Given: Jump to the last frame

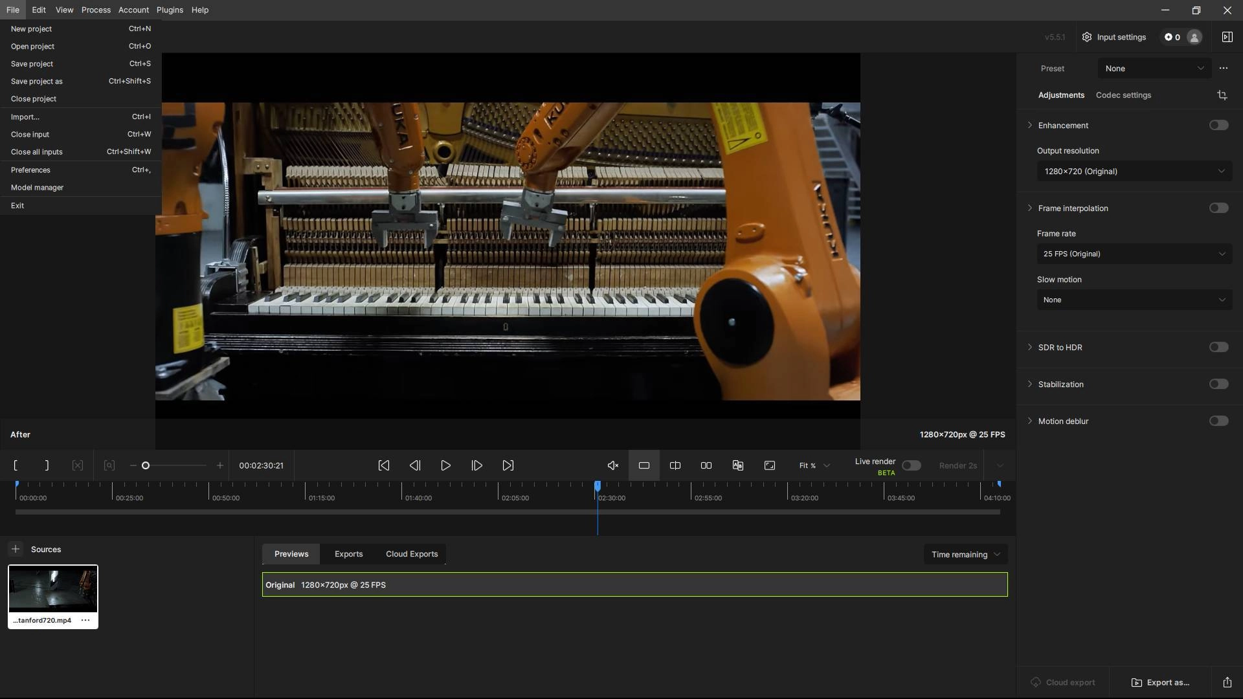Looking at the screenshot, I should click(x=508, y=465).
